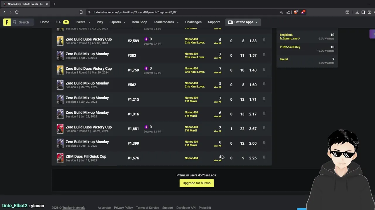Click the tab search icon in the browser toolbar
The width and height of the screenshot is (375, 210).
click(x=347, y=12)
